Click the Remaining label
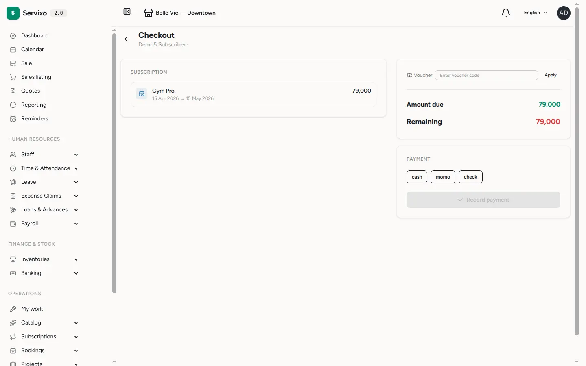 click(x=424, y=122)
